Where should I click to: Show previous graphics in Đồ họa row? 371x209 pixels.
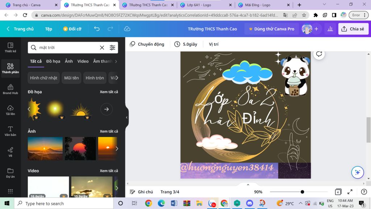pyautogui.click(x=29, y=109)
